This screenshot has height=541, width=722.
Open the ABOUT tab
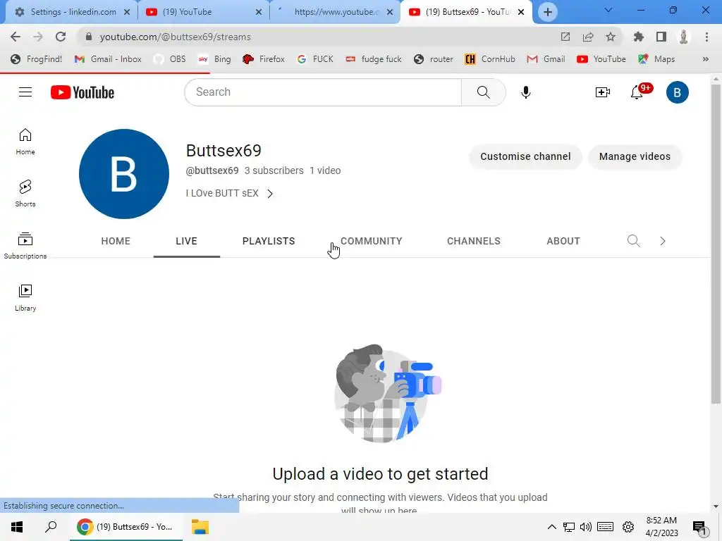click(x=563, y=241)
